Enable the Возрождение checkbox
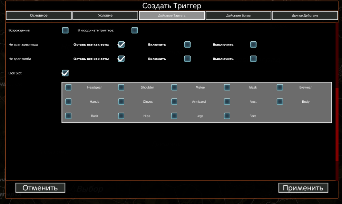Screen dimensions: 342x204 pos(65,30)
